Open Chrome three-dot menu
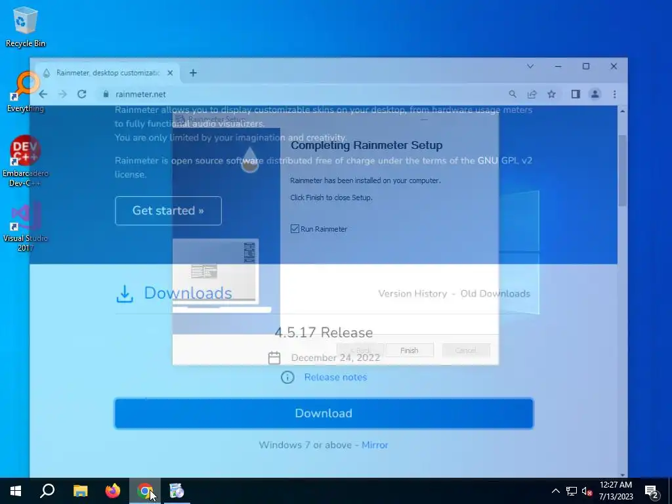The width and height of the screenshot is (672, 504). click(x=614, y=94)
